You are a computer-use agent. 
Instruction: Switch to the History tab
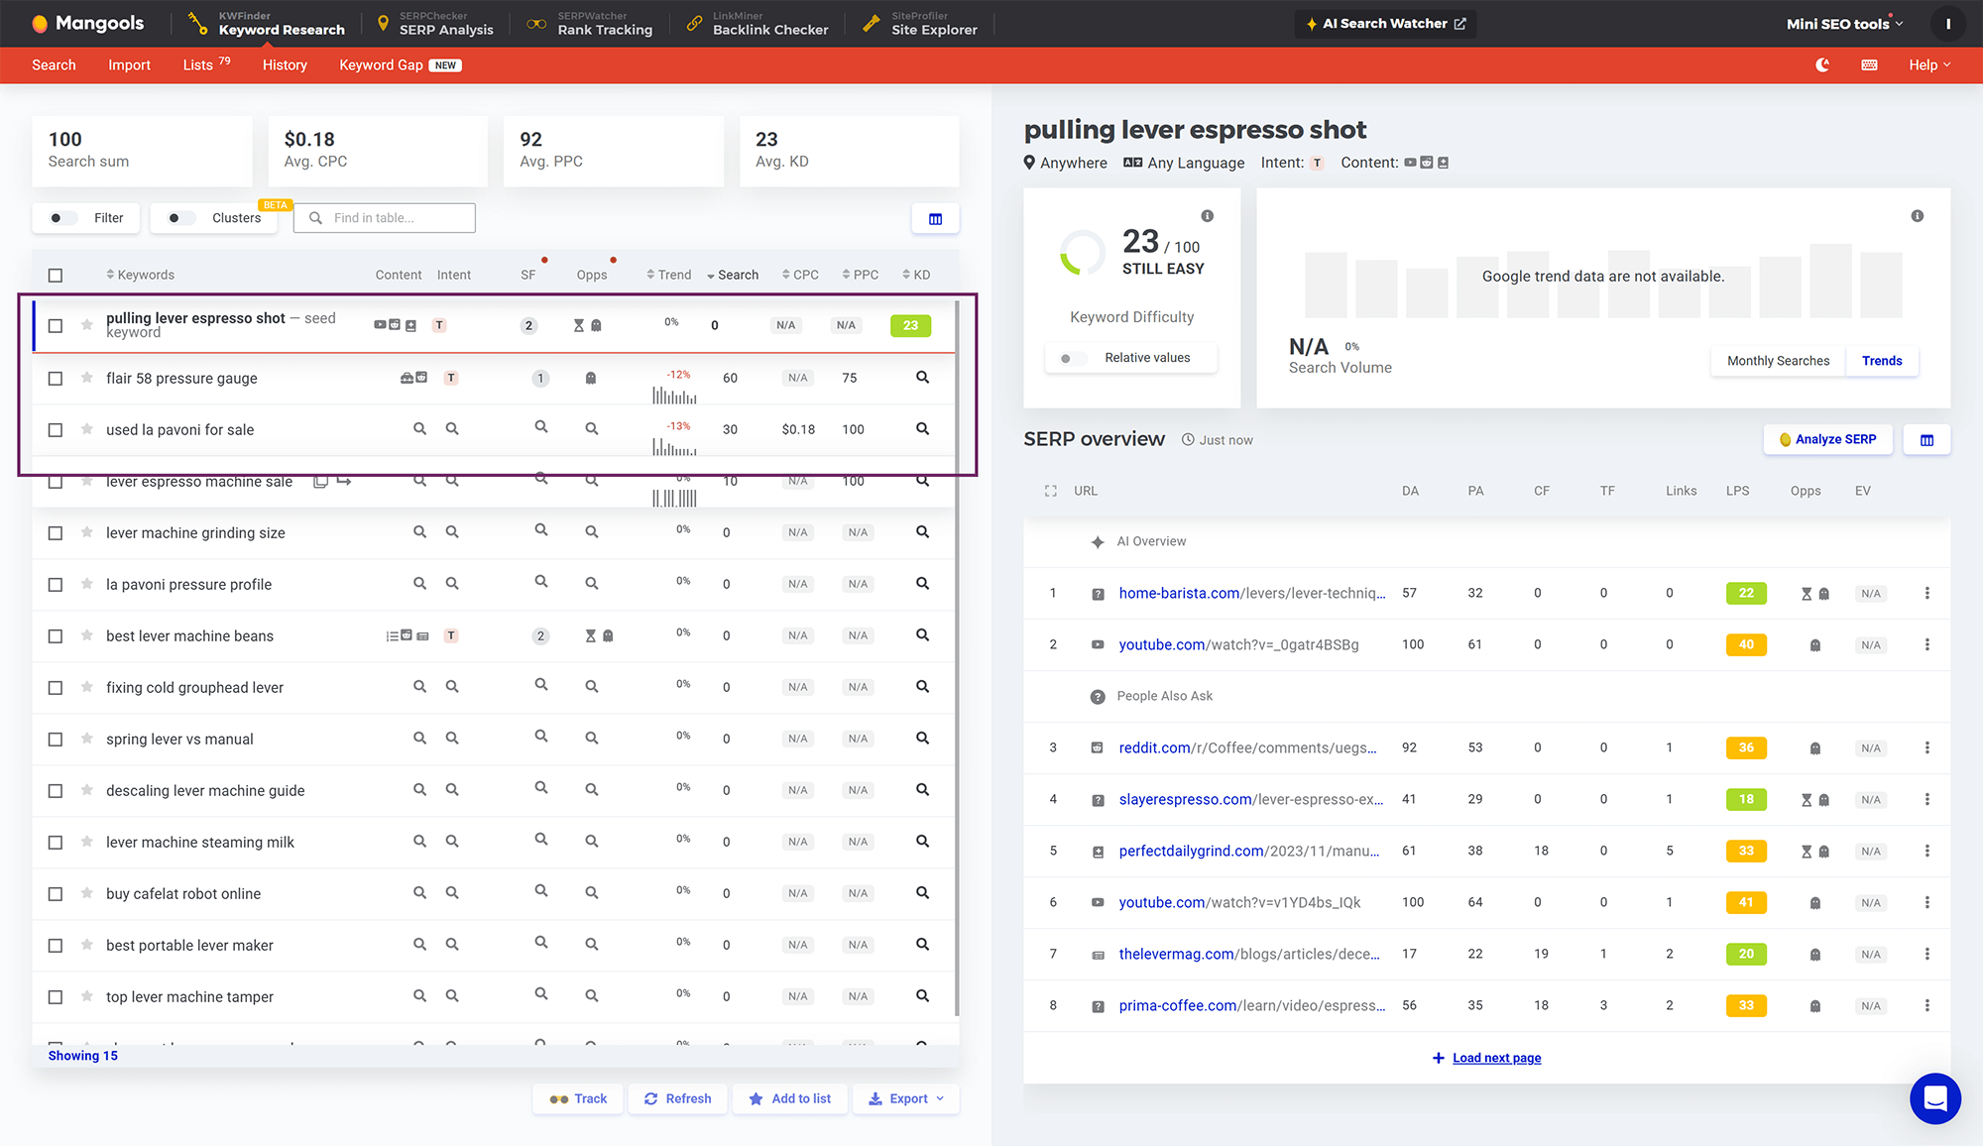point(285,64)
